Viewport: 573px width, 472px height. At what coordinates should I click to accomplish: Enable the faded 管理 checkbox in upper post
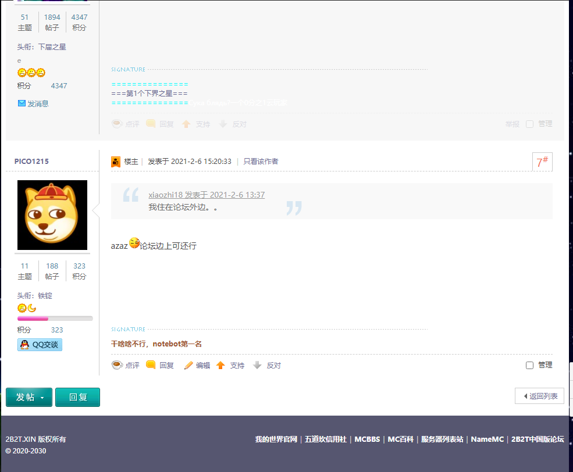point(529,124)
